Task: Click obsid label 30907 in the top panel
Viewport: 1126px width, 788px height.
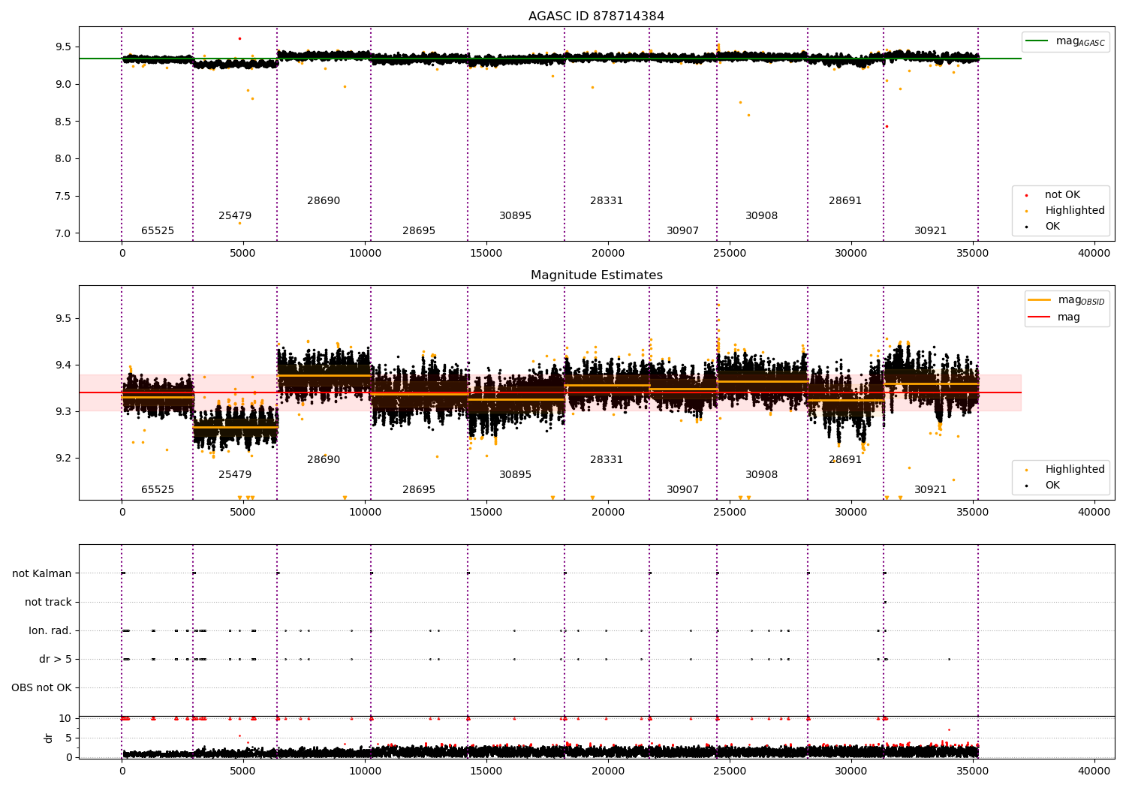Action: (682, 231)
